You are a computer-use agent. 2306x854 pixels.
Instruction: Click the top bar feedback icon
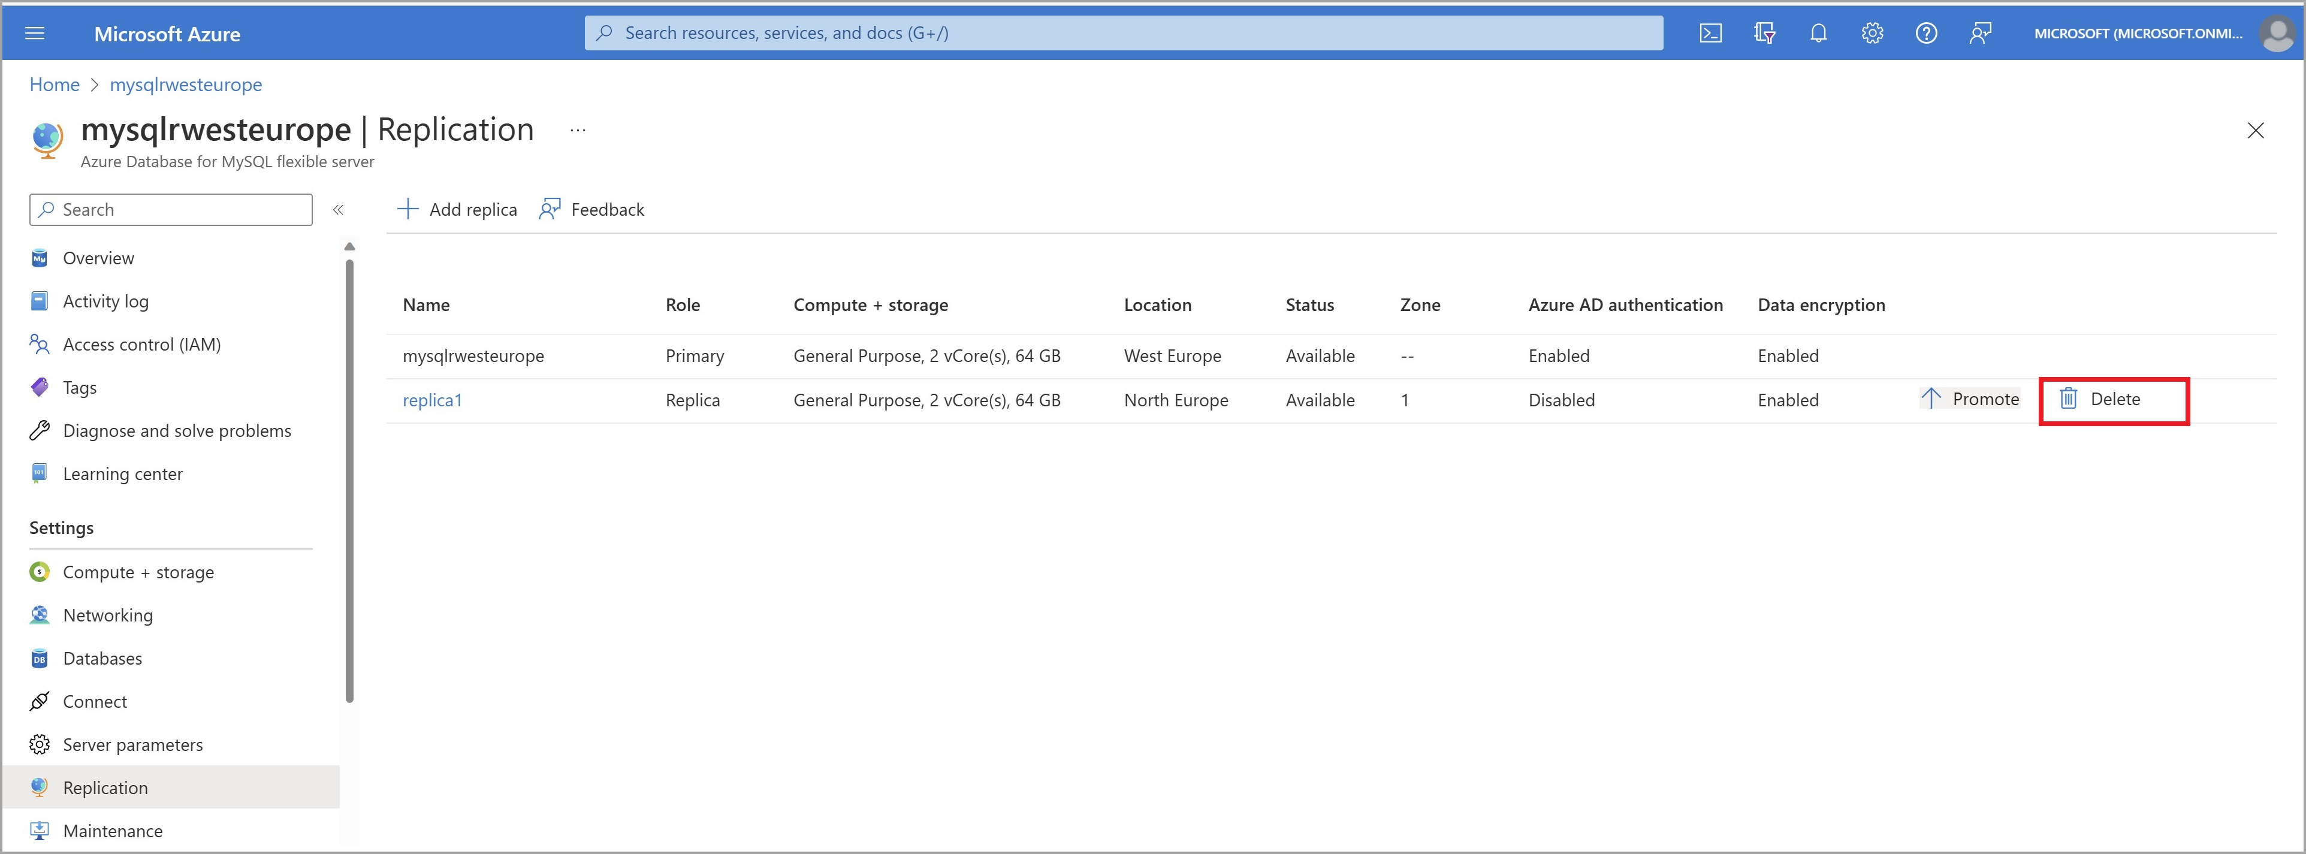(x=1980, y=33)
